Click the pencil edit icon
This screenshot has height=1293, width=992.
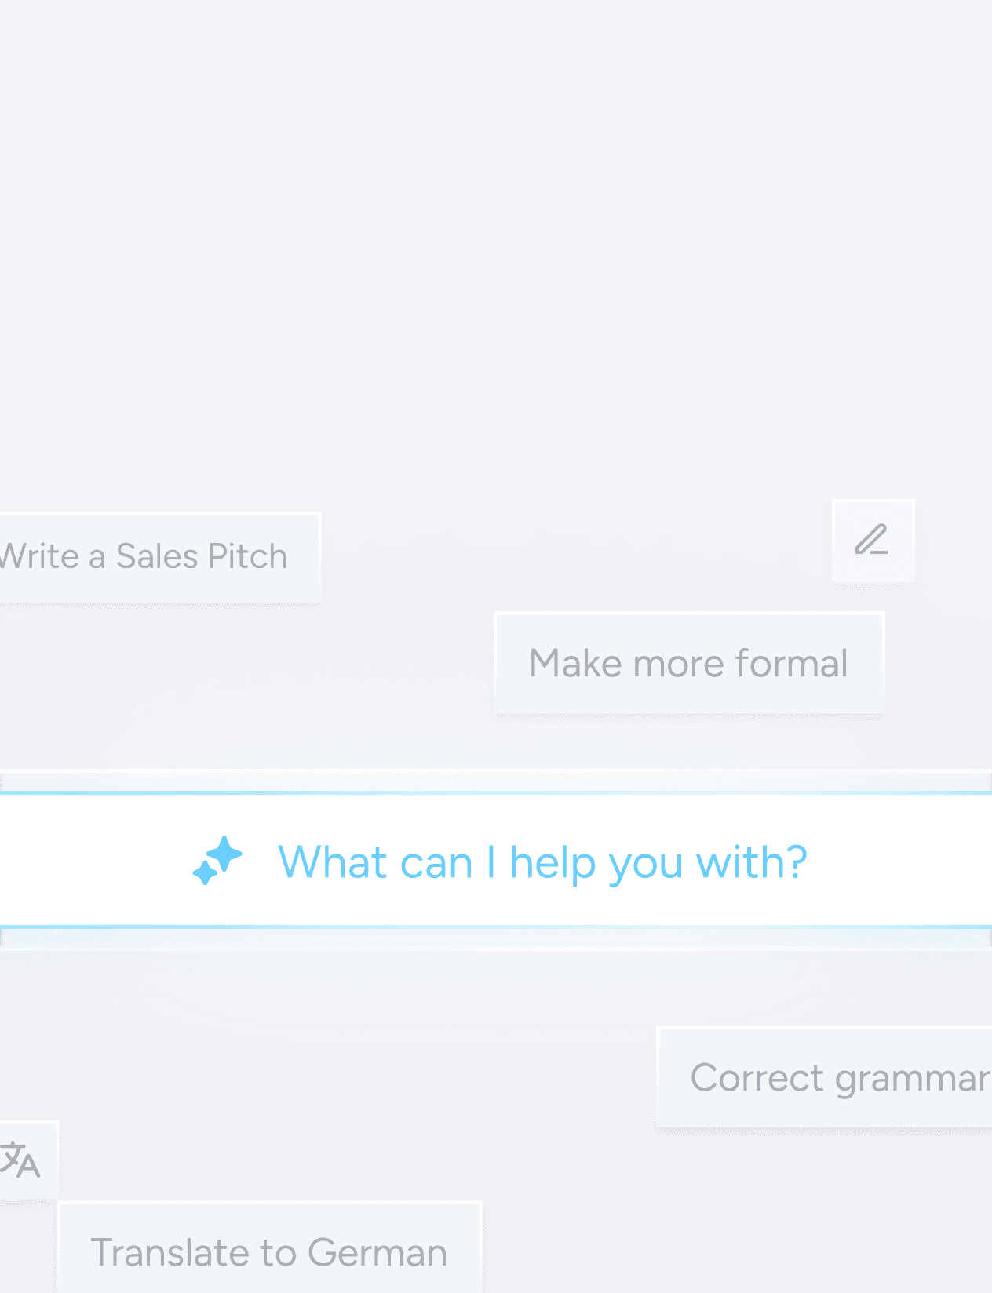point(872,541)
